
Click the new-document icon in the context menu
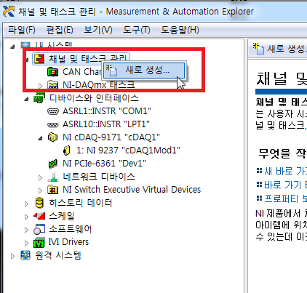click(x=111, y=71)
